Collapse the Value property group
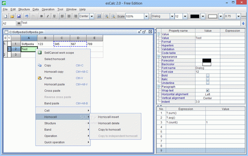The image size is (248, 156). (159, 34)
